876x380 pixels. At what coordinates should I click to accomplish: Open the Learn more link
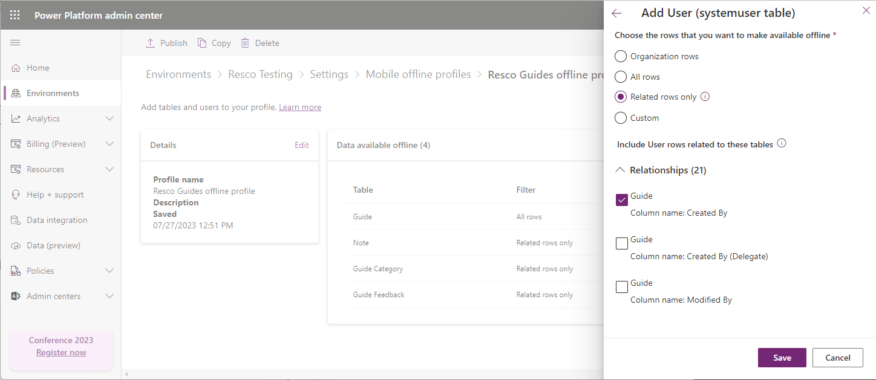tap(299, 107)
